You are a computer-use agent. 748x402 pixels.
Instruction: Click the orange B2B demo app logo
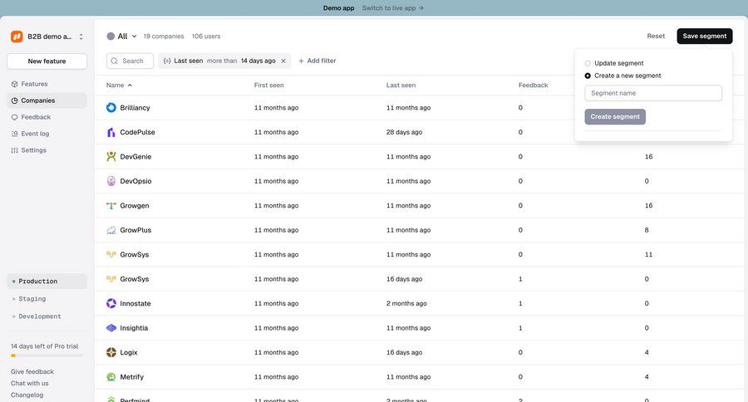click(x=17, y=37)
